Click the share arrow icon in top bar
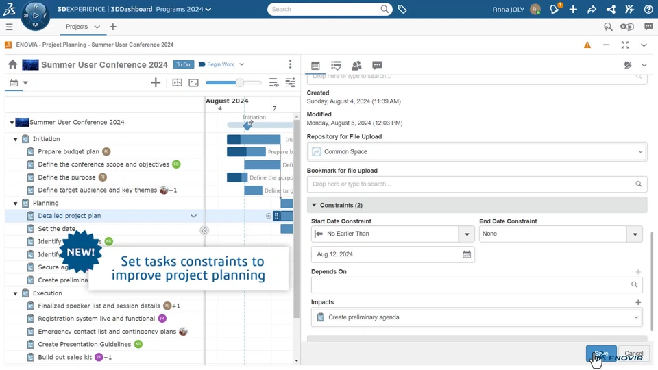This screenshot has height=370, width=658. [592, 9]
